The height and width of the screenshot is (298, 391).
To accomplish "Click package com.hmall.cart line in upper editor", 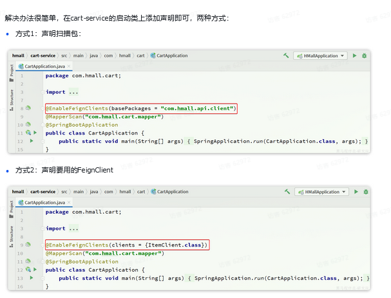I will pyautogui.click(x=83, y=76).
